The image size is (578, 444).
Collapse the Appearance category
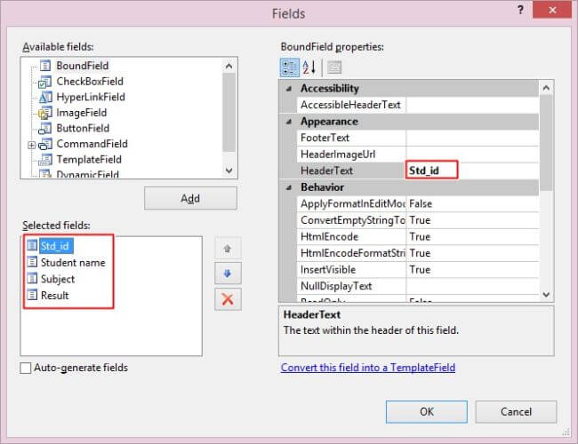click(289, 122)
